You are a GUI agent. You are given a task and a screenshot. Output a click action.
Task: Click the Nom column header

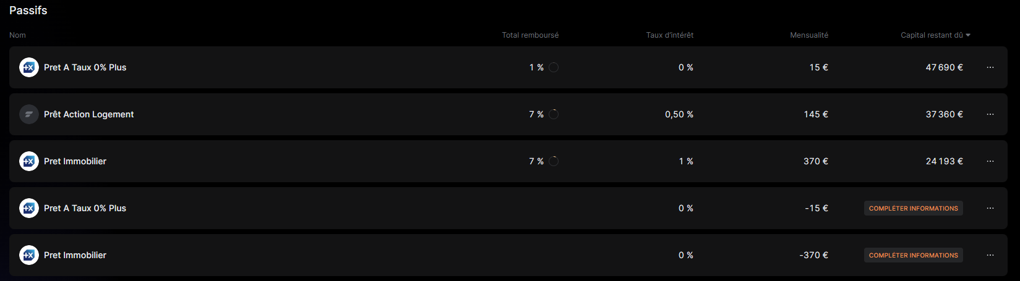click(17, 35)
